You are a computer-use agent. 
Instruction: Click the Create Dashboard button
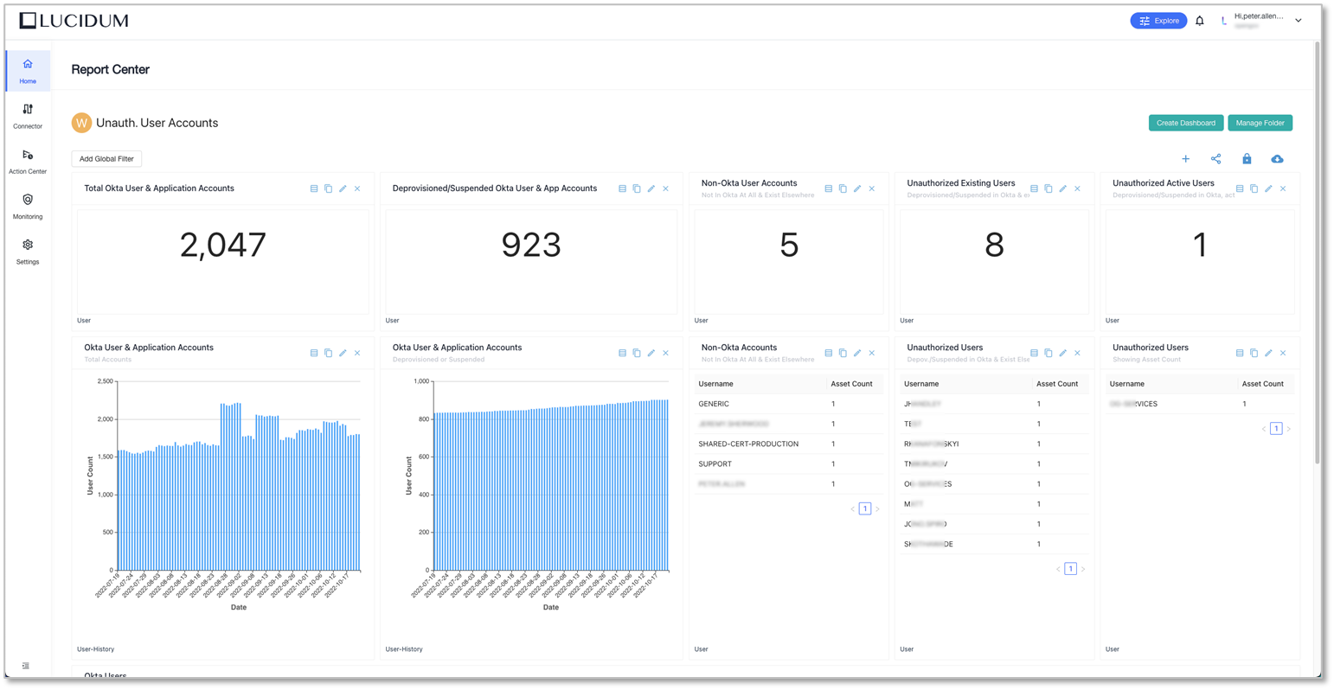[1186, 123]
